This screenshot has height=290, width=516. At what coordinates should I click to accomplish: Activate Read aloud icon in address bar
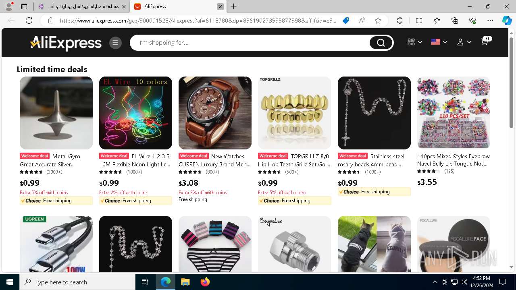tap(362, 21)
